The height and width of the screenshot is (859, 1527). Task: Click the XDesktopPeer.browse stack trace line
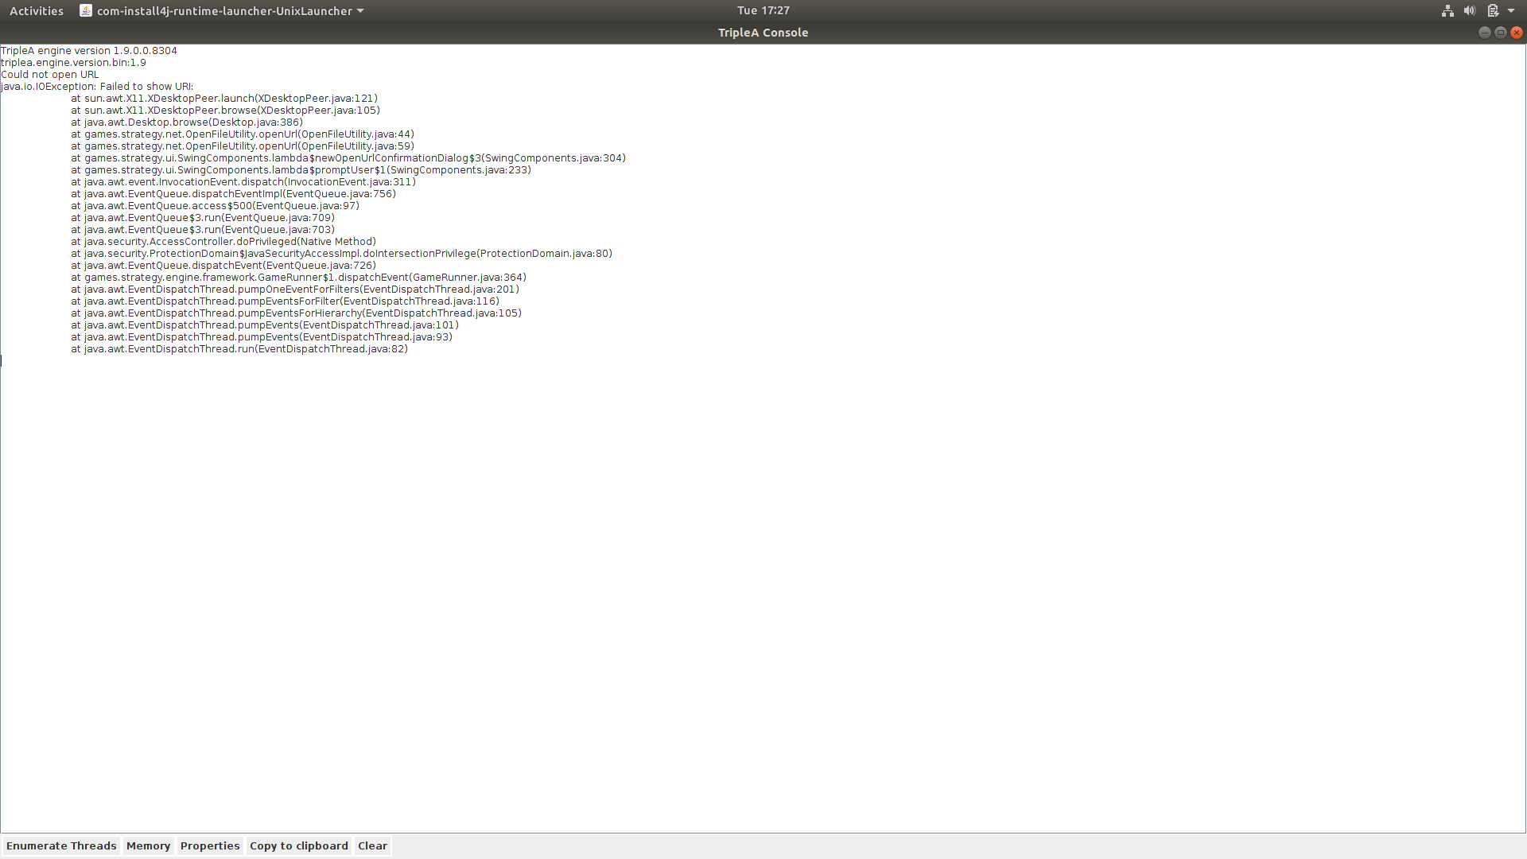point(225,110)
